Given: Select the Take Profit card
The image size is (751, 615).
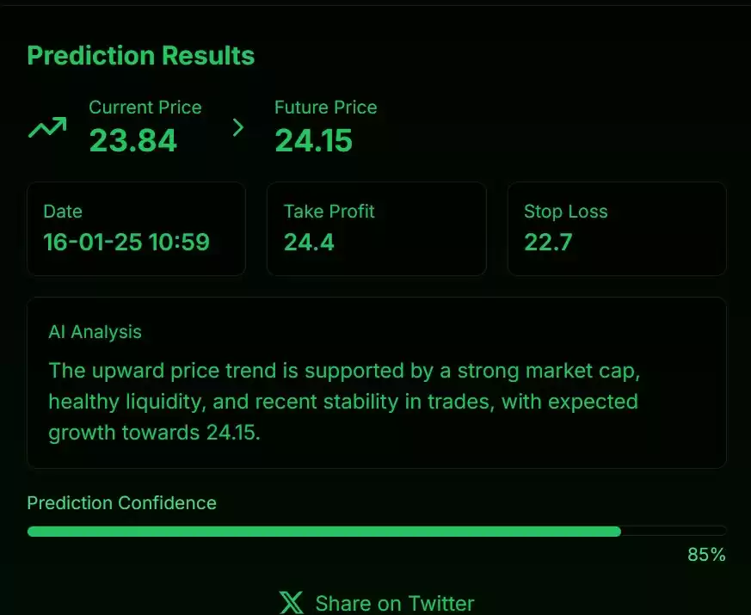Looking at the screenshot, I should [377, 229].
